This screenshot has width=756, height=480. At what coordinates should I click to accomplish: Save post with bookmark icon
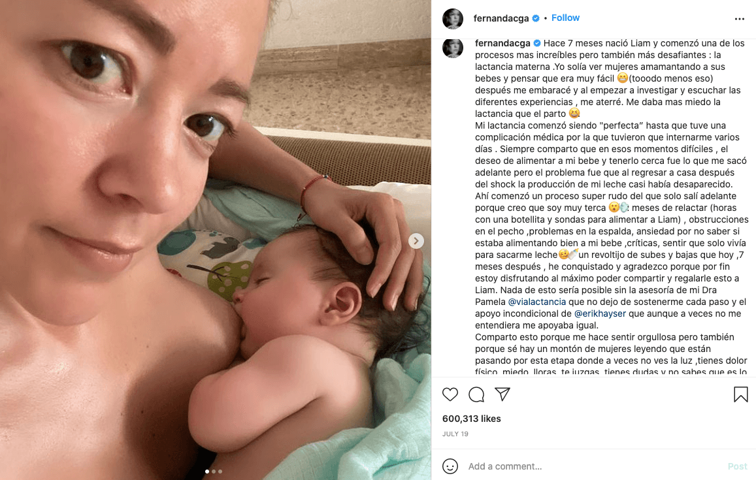tap(740, 394)
